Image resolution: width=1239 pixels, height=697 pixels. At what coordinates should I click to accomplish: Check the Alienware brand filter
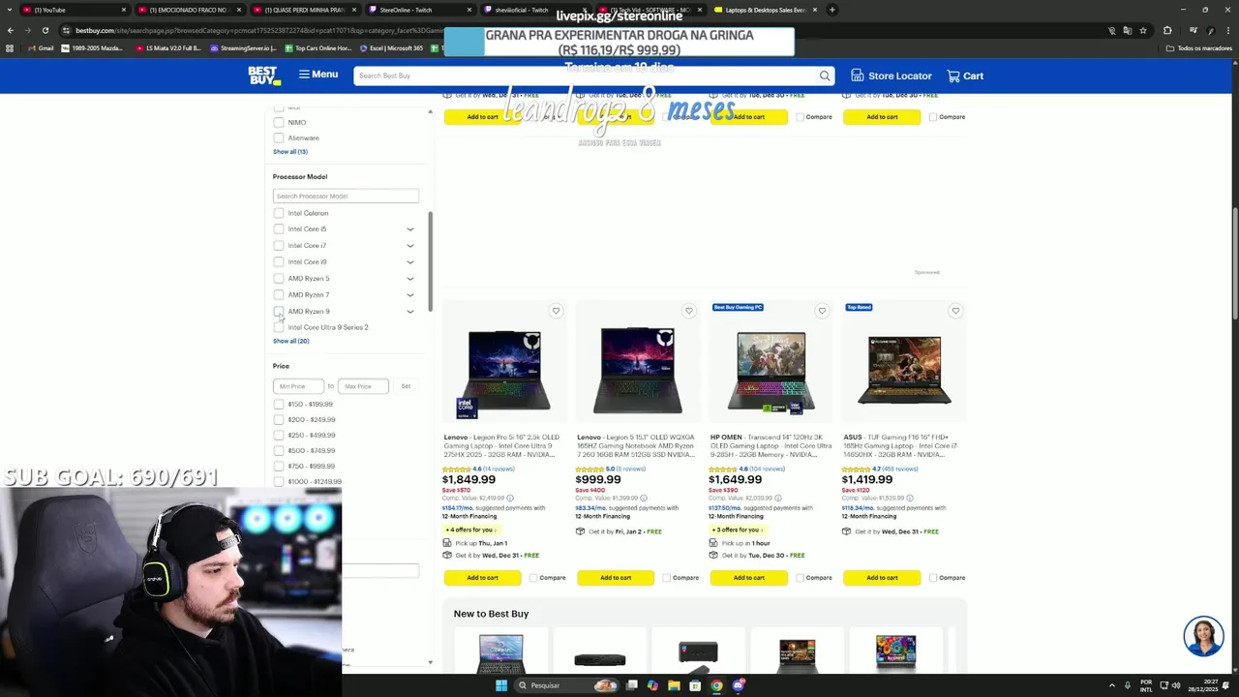pyautogui.click(x=279, y=137)
